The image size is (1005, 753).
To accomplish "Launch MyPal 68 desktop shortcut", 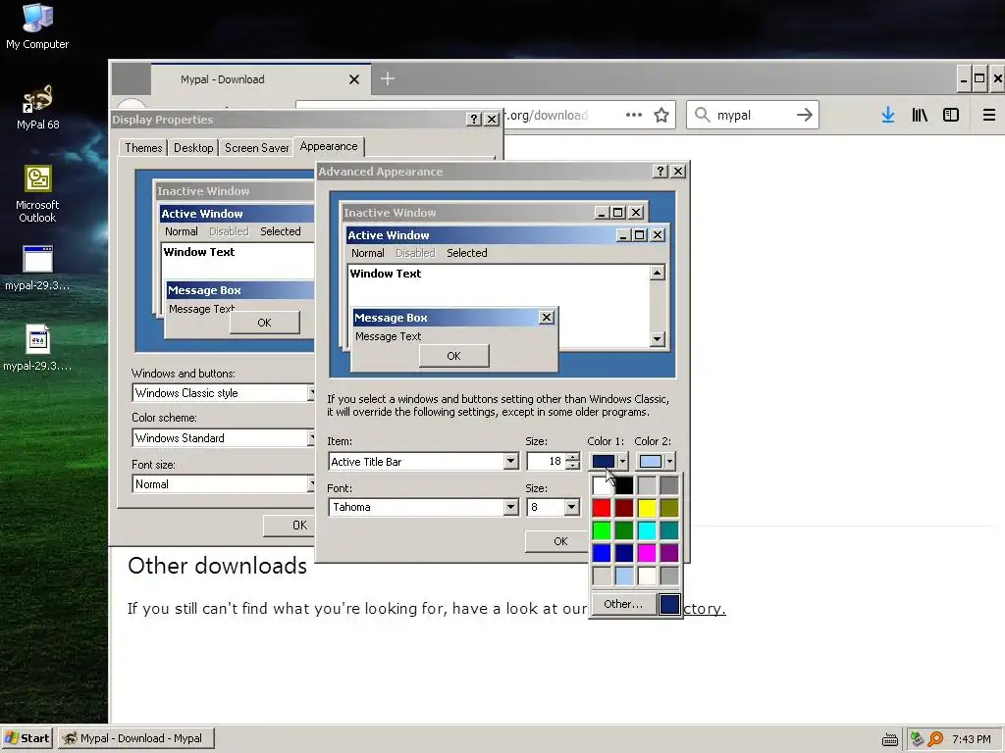I will (37, 108).
